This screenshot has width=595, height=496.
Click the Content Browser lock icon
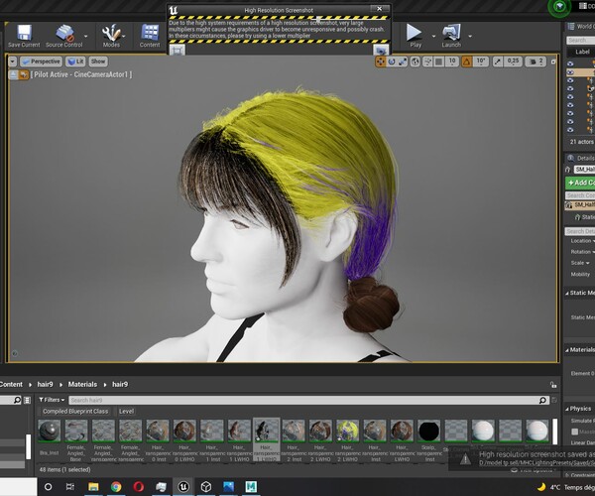(553, 385)
